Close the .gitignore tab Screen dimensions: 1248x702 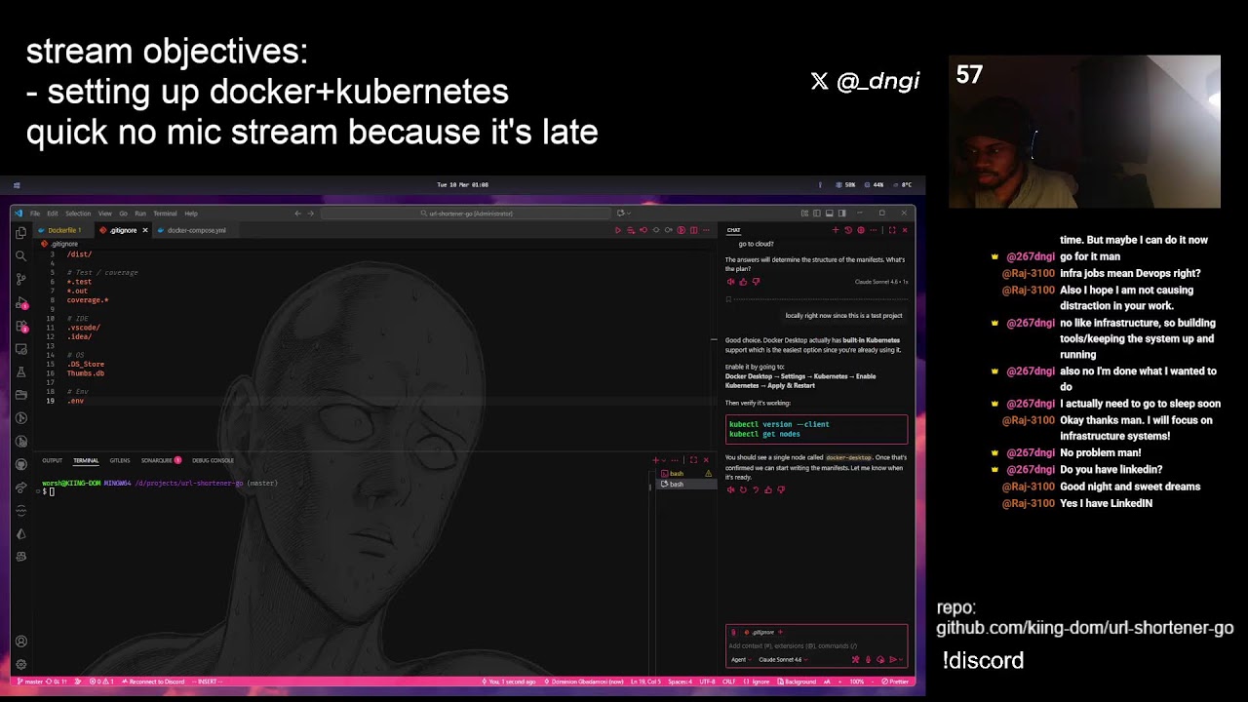click(x=145, y=230)
